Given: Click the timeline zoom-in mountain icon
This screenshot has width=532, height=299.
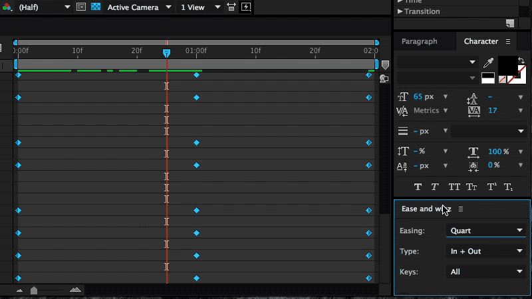Looking at the screenshot, I should (75, 290).
